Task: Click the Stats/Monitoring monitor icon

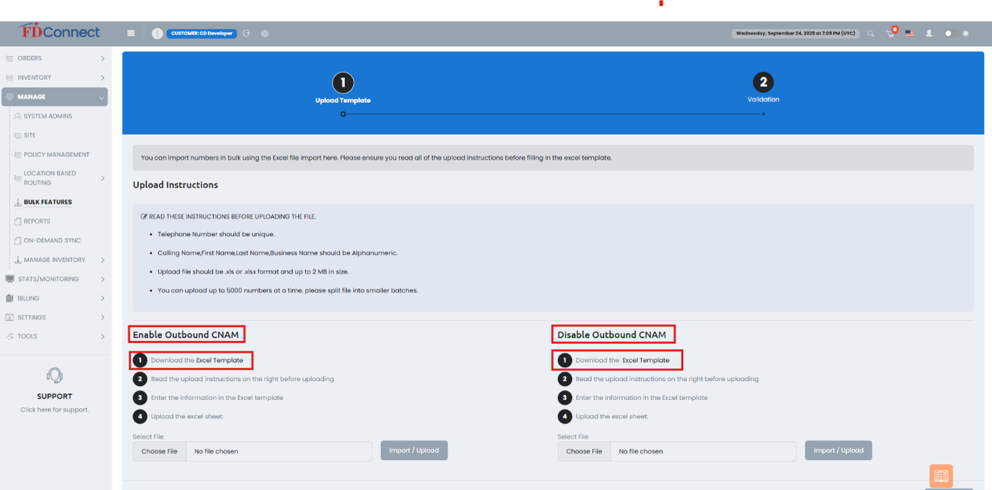Action: 10,279
